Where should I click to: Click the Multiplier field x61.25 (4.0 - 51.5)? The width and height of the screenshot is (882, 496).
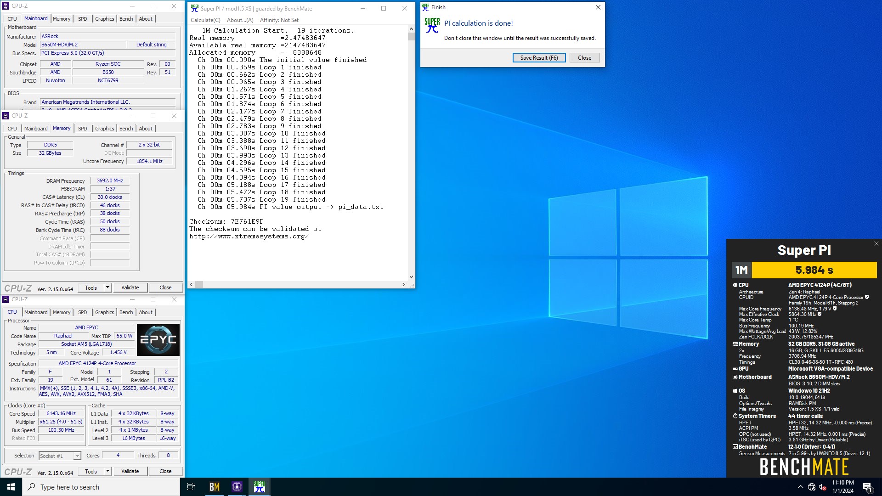pyautogui.click(x=61, y=422)
